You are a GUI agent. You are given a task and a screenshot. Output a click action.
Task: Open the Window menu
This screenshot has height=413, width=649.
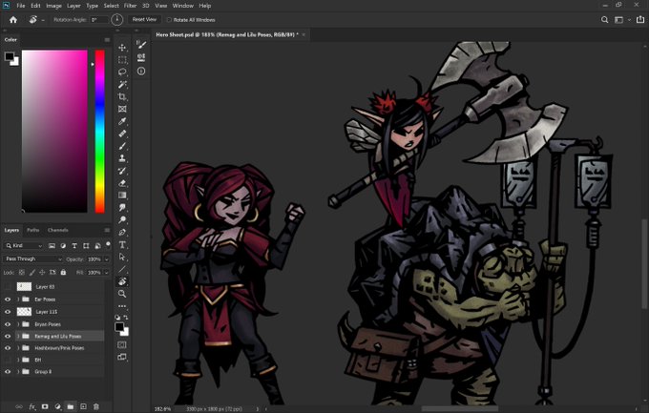182,6
